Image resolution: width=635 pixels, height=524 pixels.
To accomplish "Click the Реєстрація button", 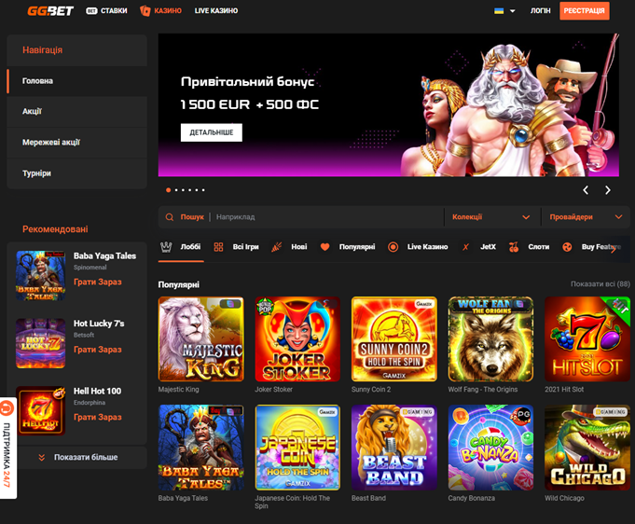I will [584, 11].
